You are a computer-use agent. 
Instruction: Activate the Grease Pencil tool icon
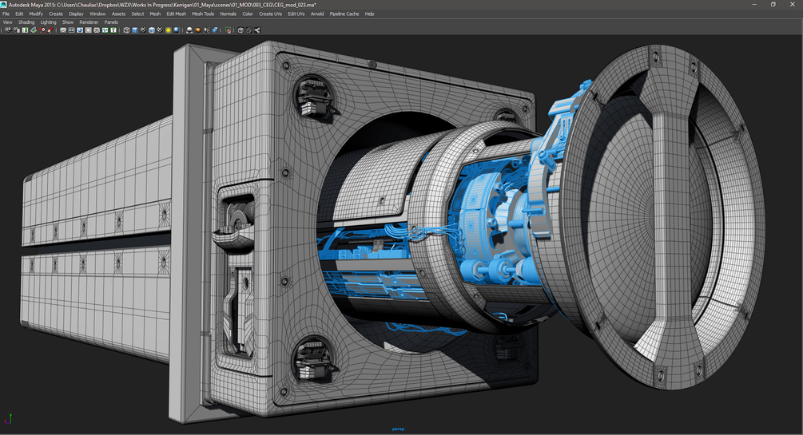click(x=50, y=30)
